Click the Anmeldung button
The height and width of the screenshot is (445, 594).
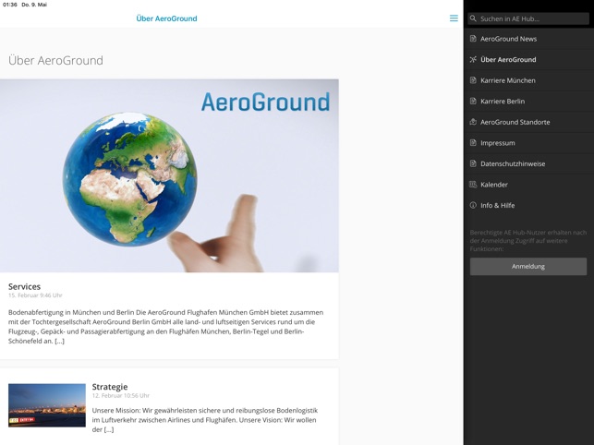coord(528,267)
